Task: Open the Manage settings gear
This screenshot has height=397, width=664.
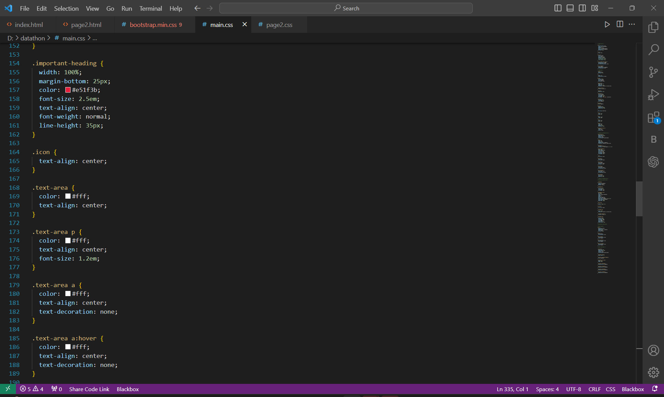Action: pos(653,372)
